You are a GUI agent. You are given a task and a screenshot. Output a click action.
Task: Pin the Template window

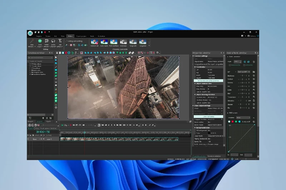coord(50,53)
